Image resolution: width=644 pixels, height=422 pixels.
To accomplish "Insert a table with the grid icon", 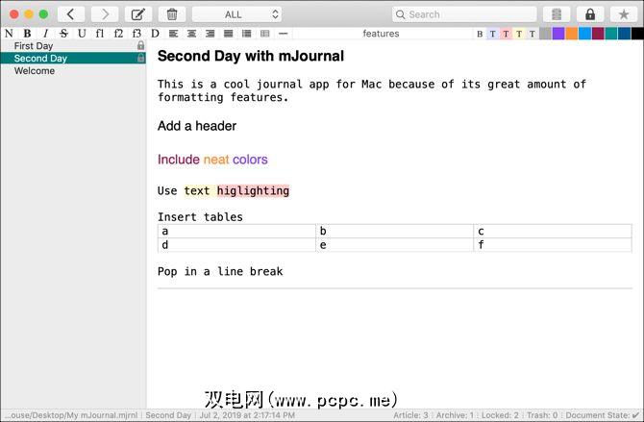I will [x=265, y=34].
